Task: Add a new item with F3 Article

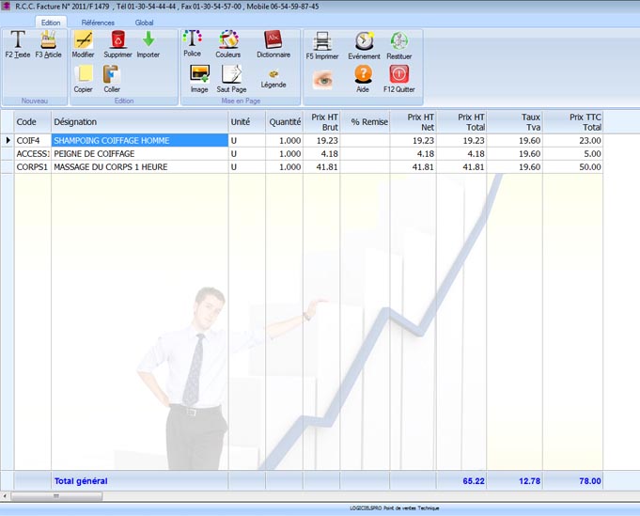Action: pos(48,40)
